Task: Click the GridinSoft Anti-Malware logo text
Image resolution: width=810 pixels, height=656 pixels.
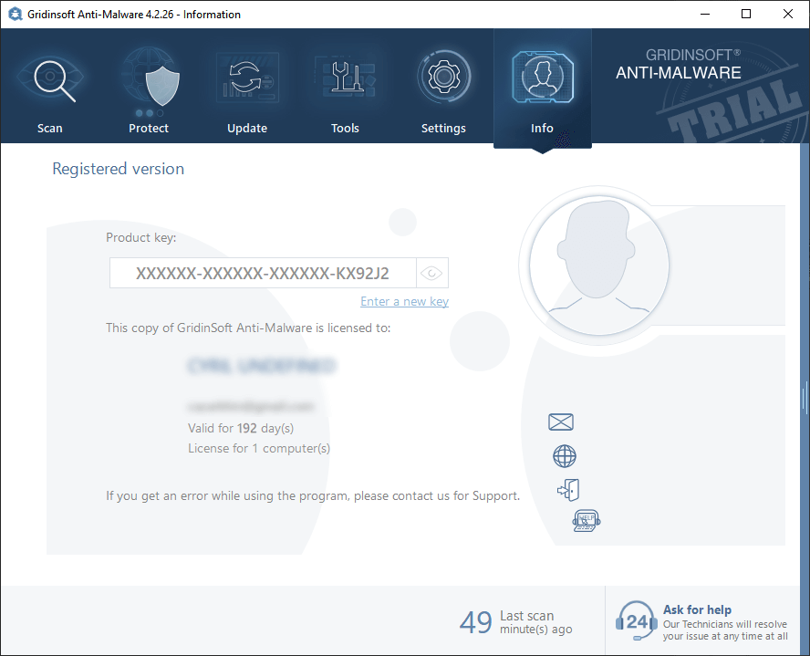Action: [x=679, y=65]
